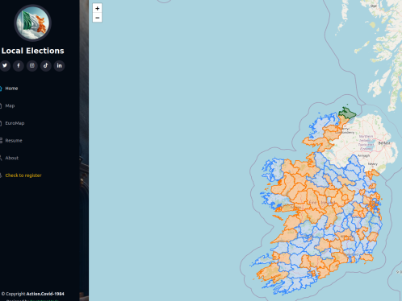Viewport: 402px width, 301px height.
Task: Open the Map menu item
Action: 10,105
